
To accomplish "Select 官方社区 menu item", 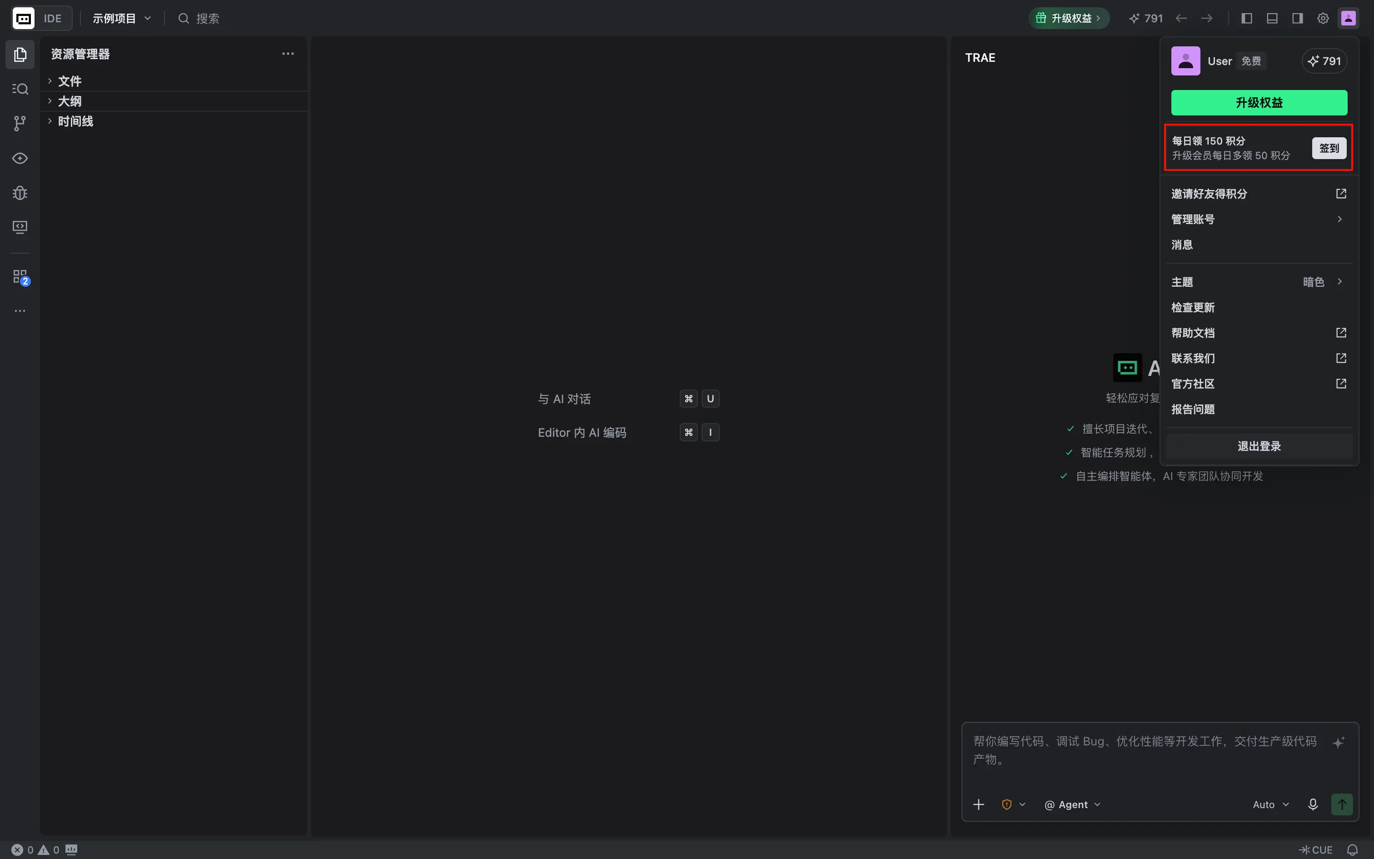I will pyautogui.click(x=1259, y=384).
